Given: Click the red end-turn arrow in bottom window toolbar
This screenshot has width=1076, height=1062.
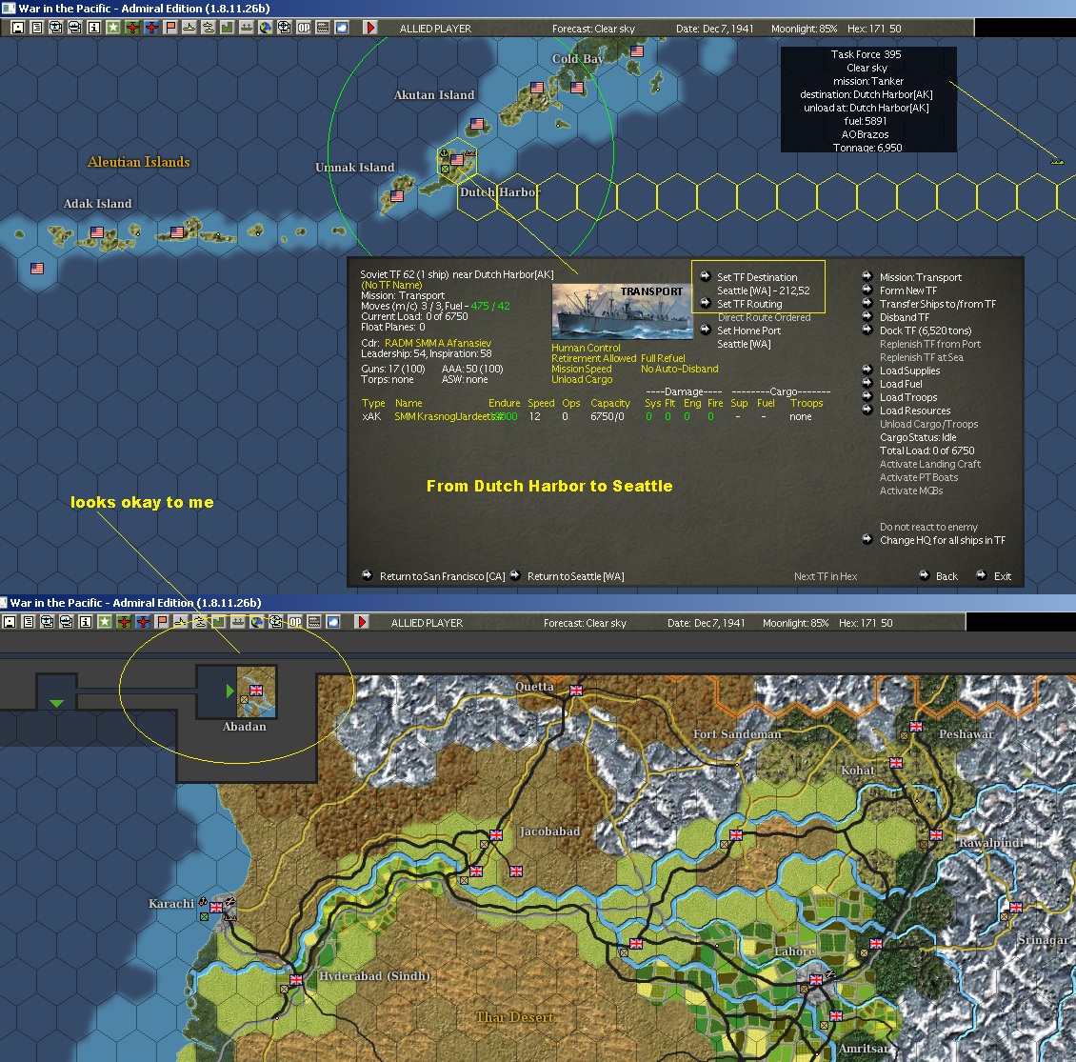Looking at the screenshot, I should (x=362, y=622).
